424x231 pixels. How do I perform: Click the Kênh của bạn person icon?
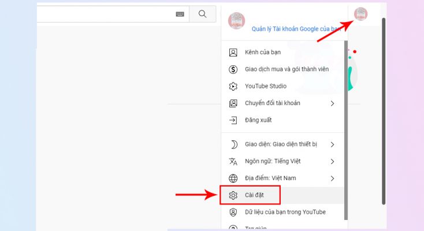click(x=233, y=52)
